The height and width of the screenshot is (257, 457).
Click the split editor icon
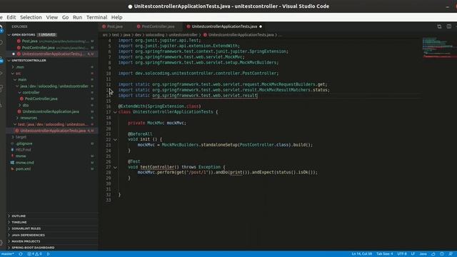[x=449, y=26]
